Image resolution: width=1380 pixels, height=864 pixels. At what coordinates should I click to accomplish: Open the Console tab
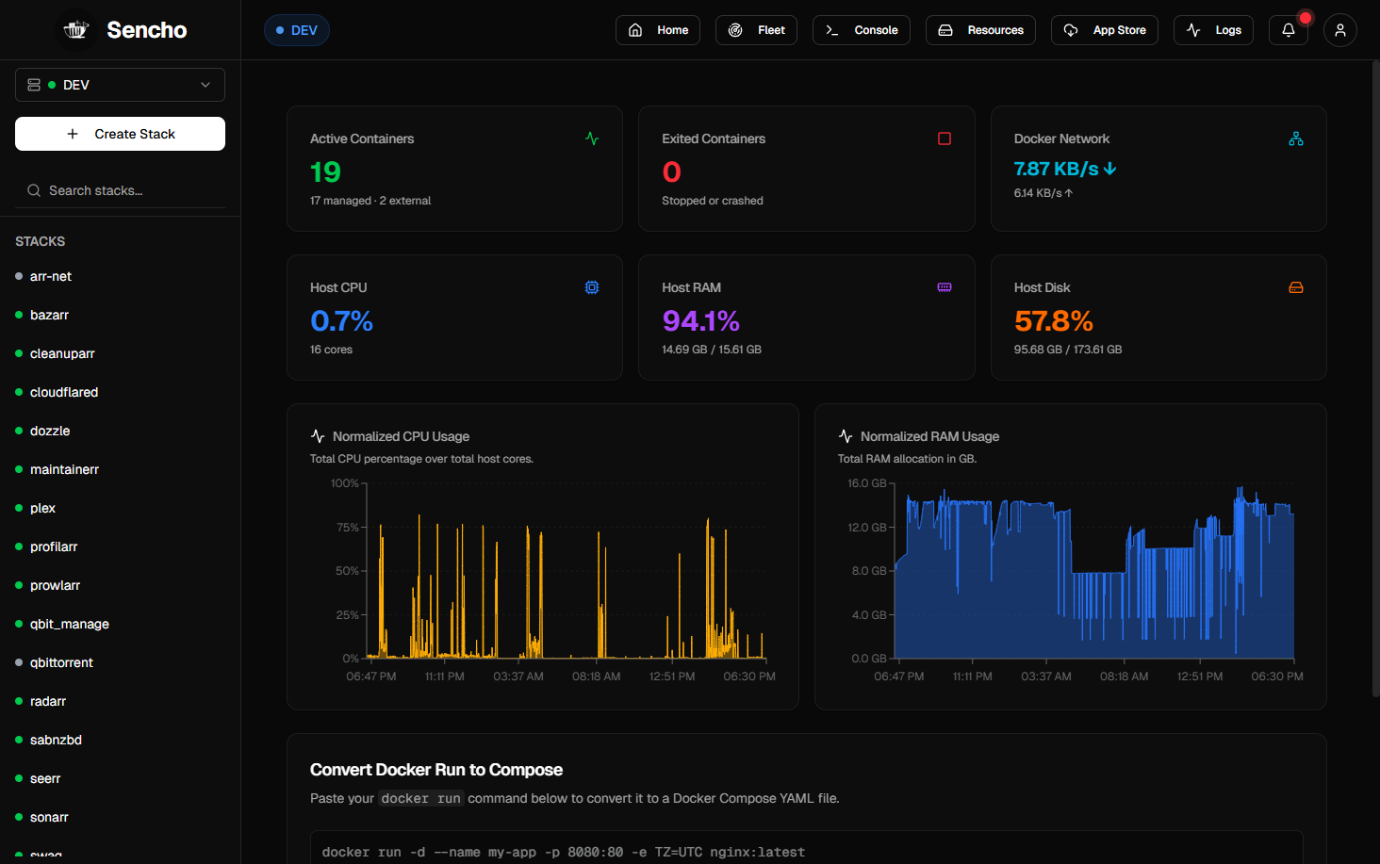(x=862, y=30)
